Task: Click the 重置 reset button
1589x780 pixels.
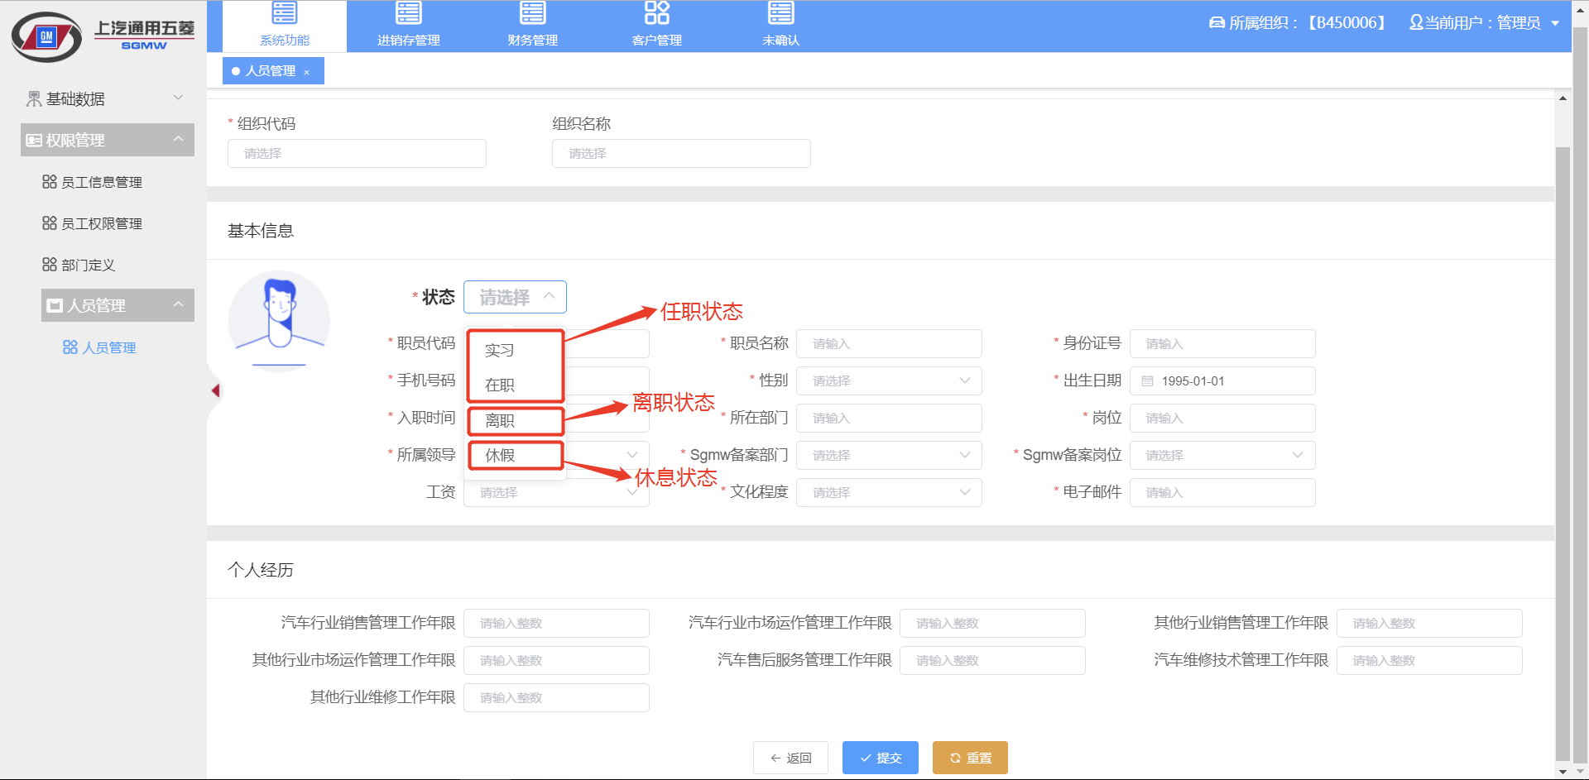Action: coord(970,758)
